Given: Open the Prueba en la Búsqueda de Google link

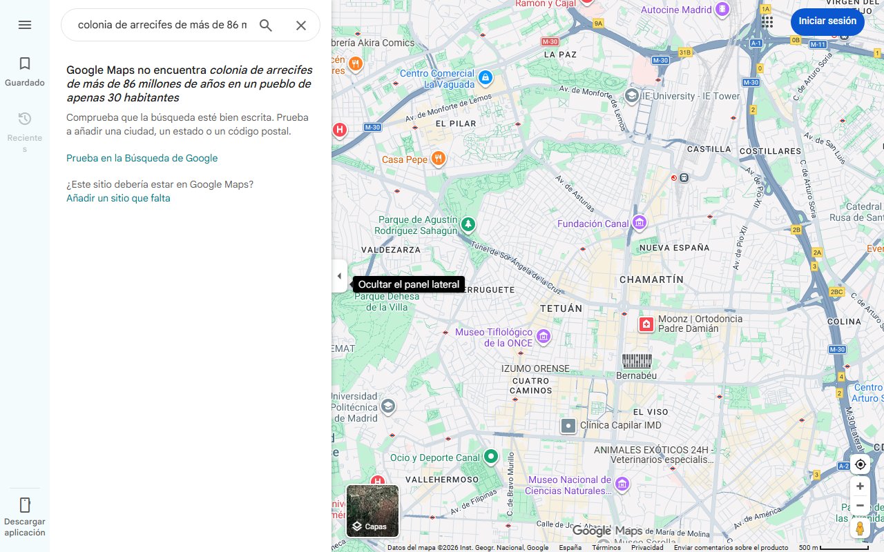Looking at the screenshot, I should 142,158.
